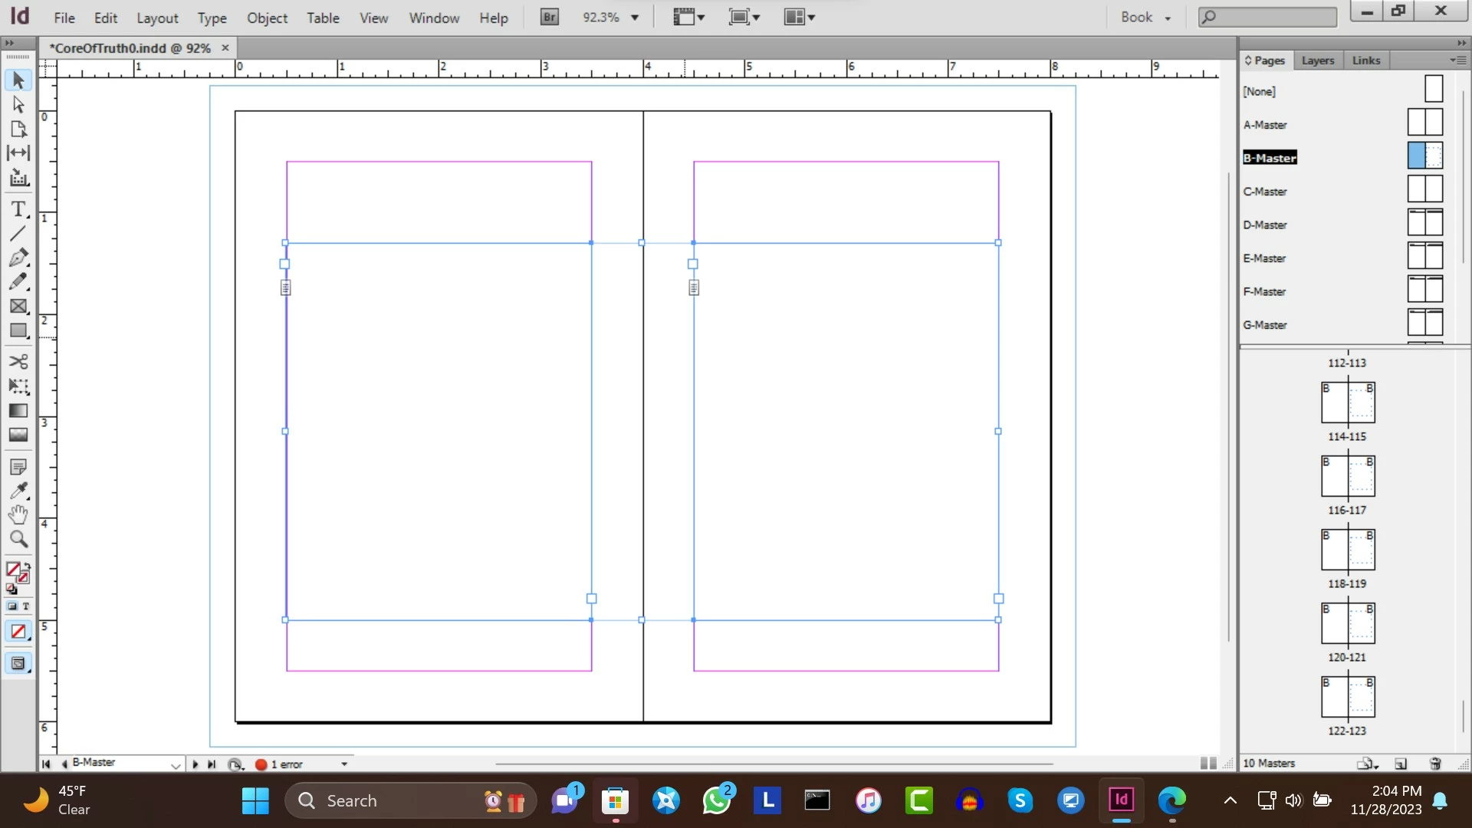1472x828 pixels.
Task: Create new page in Pages panel
Action: tap(1401, 764)
